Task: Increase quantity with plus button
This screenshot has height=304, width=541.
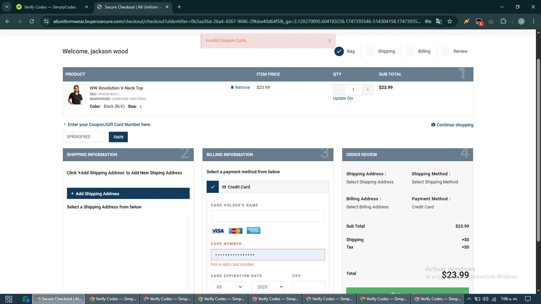Action: [x=368, y=90]
